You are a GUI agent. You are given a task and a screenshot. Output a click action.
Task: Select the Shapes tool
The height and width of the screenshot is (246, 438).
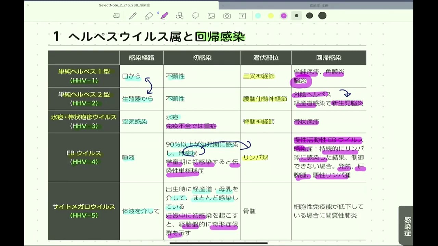click(180, 16)
